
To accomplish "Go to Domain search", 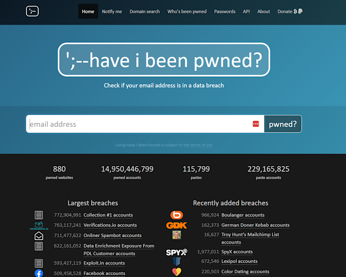I will tap(145, 12).
